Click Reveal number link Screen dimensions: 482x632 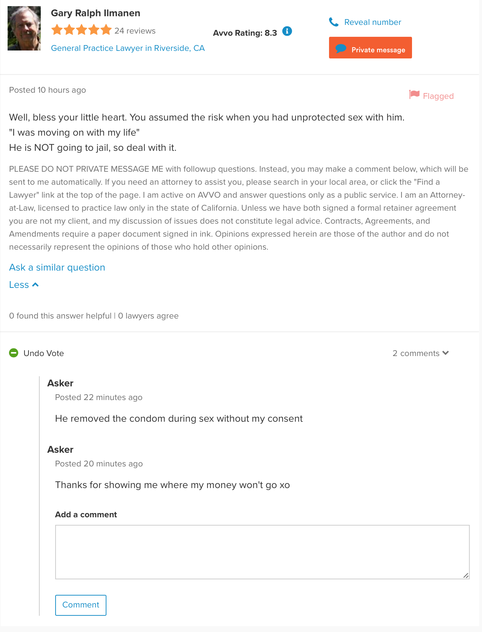tap(373, 22)
